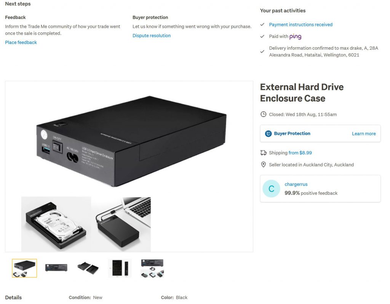Visit the chargerrus seller profile
Screen dimensions: 390x304
(x=296, y=184)
